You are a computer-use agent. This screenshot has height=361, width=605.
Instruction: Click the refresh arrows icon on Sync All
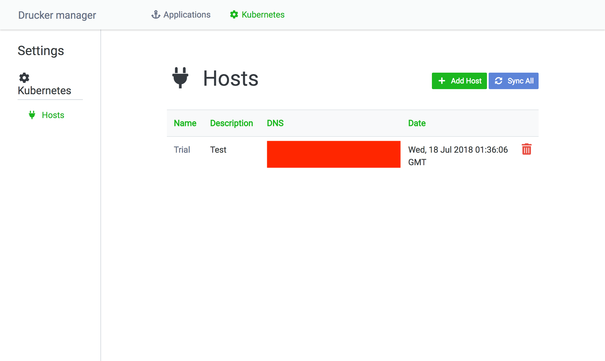point(499,81)
